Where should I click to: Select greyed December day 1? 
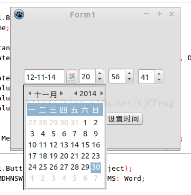tap(32, 178)
